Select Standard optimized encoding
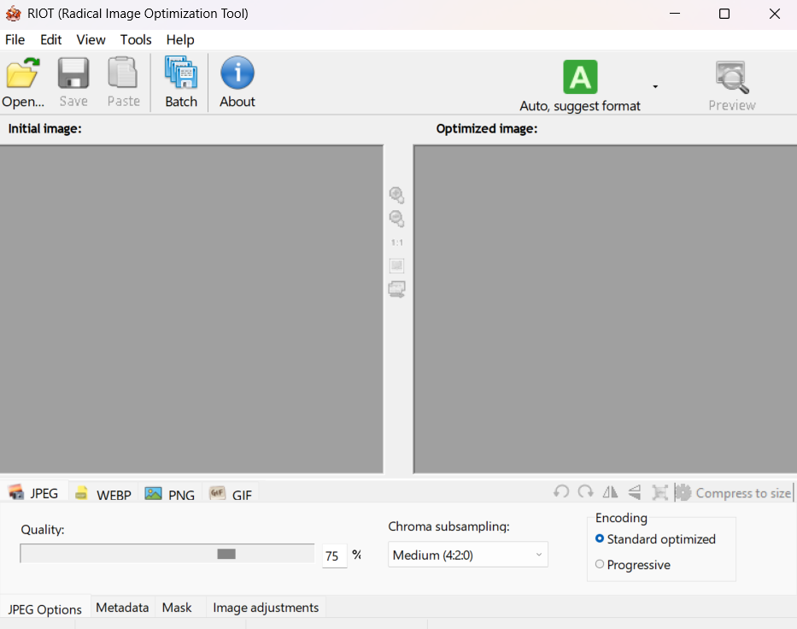This screenshot has height=629, width=797. coord(600,539)
